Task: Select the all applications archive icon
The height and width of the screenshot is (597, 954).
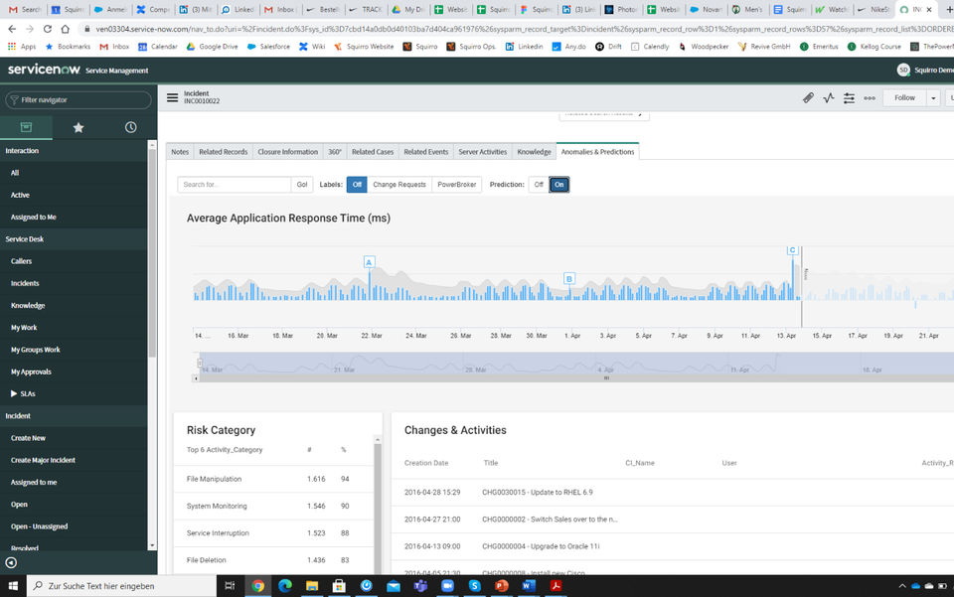Action: point(27,127)
